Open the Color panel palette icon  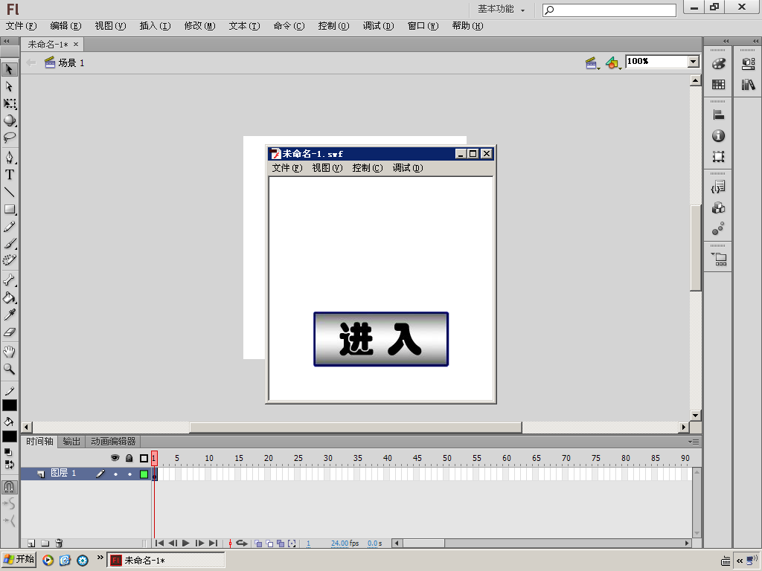(x=718, y=64)
